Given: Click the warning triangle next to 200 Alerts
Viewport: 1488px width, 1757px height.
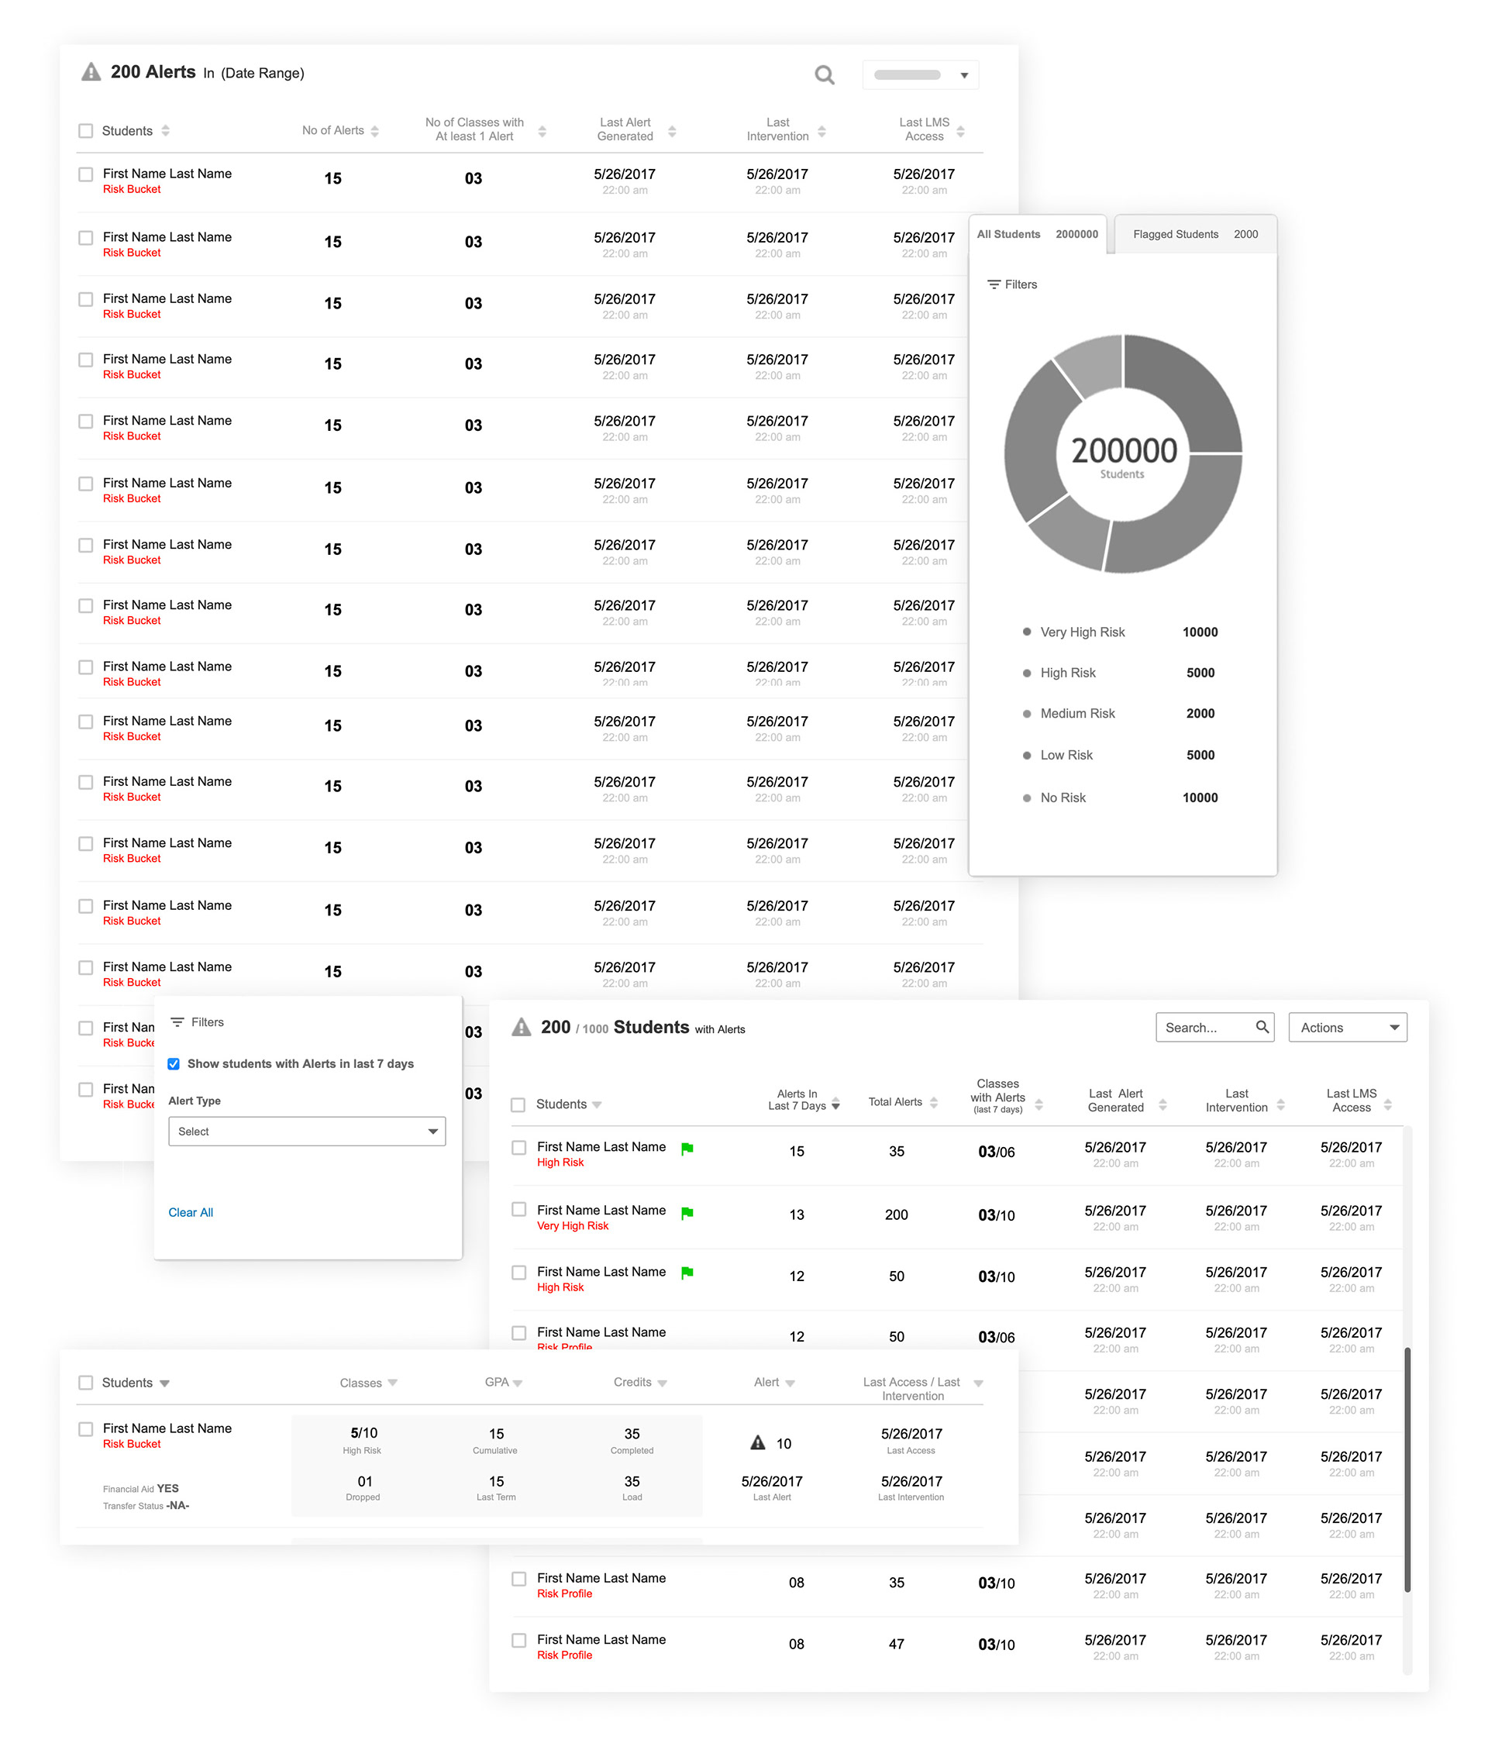Looking at the screenshot, I should click(x=91, y=72).
